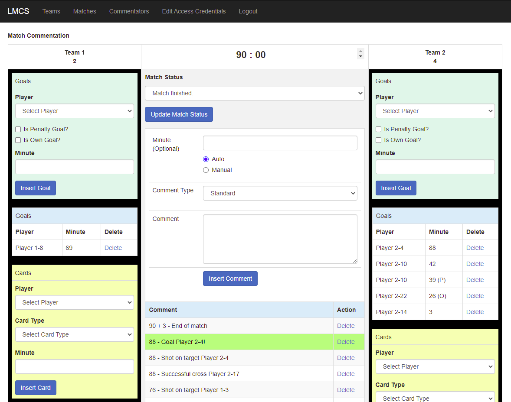511x402 pixels.
Task: Check Team 2 Is Own Goal checkbox
Action: 379,140
